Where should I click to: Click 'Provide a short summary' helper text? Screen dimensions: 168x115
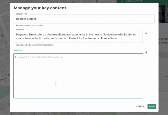(35, 45)
